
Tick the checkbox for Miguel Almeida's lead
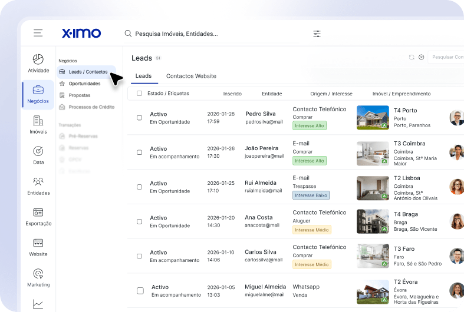pos(140,291)
